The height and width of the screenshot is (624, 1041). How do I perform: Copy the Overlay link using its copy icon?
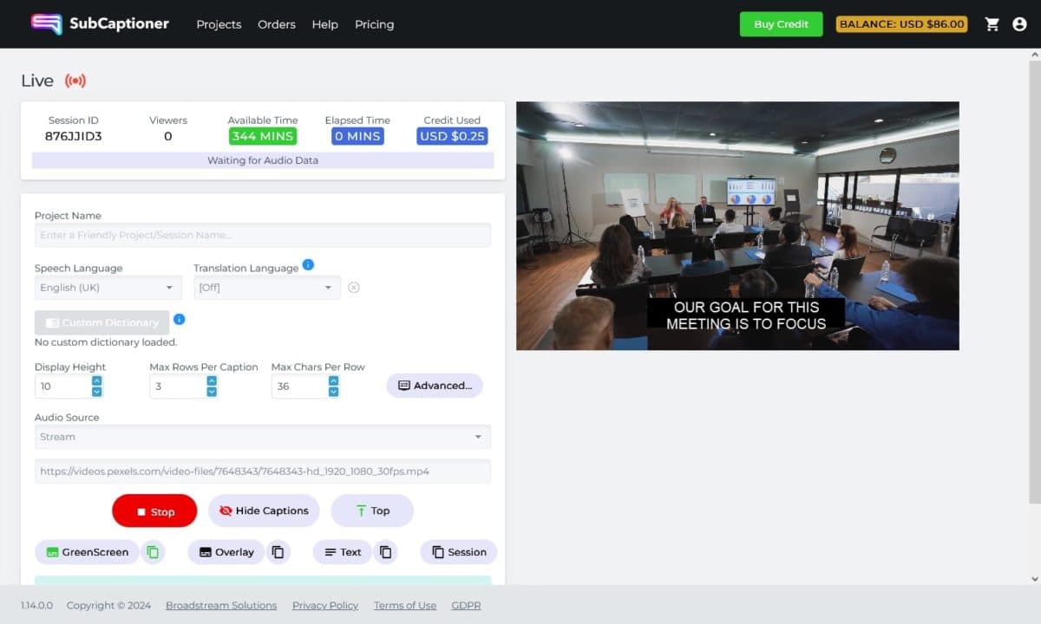click(x=278, y=551)
